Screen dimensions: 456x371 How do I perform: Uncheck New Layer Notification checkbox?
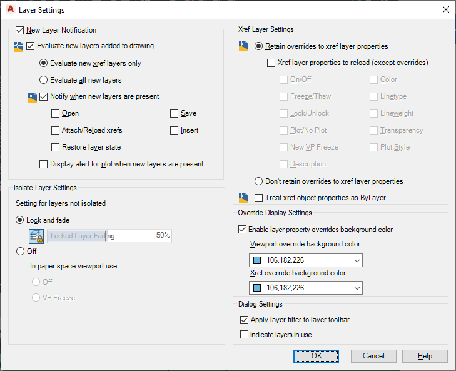(20, 30)
